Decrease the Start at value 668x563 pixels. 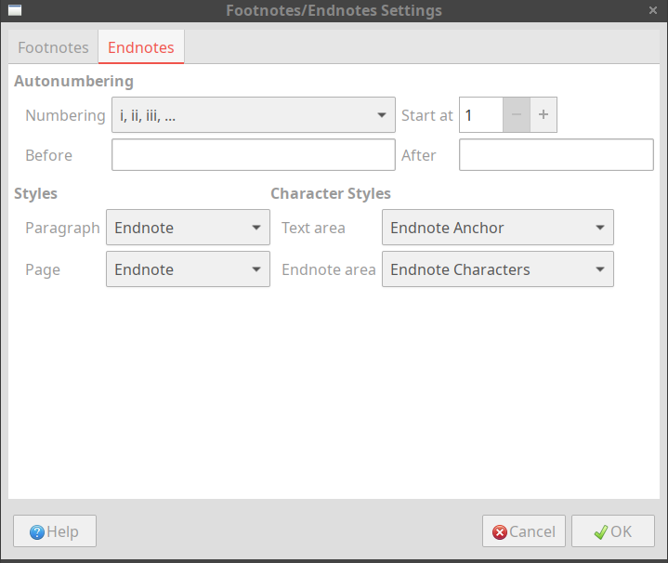pyautogui.click(x=517, y=115)
